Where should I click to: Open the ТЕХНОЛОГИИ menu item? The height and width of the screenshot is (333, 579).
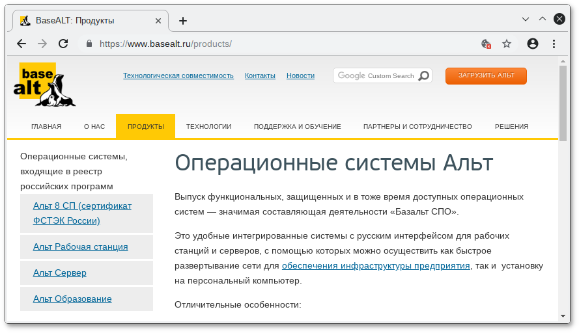(x=208, y=126)
